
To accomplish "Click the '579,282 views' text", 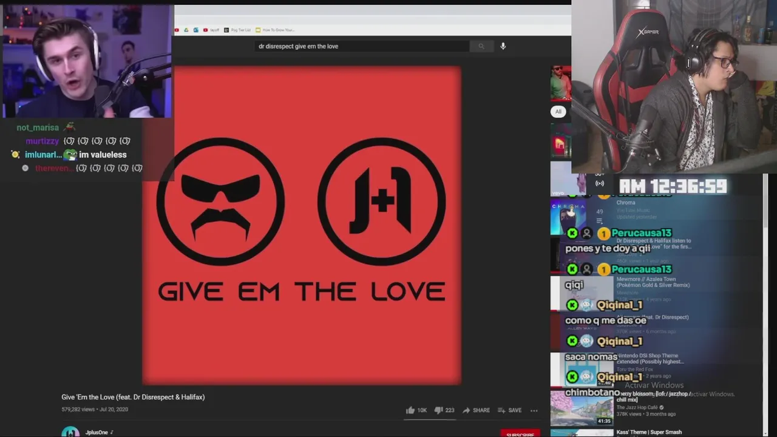I will click(78, 410).
